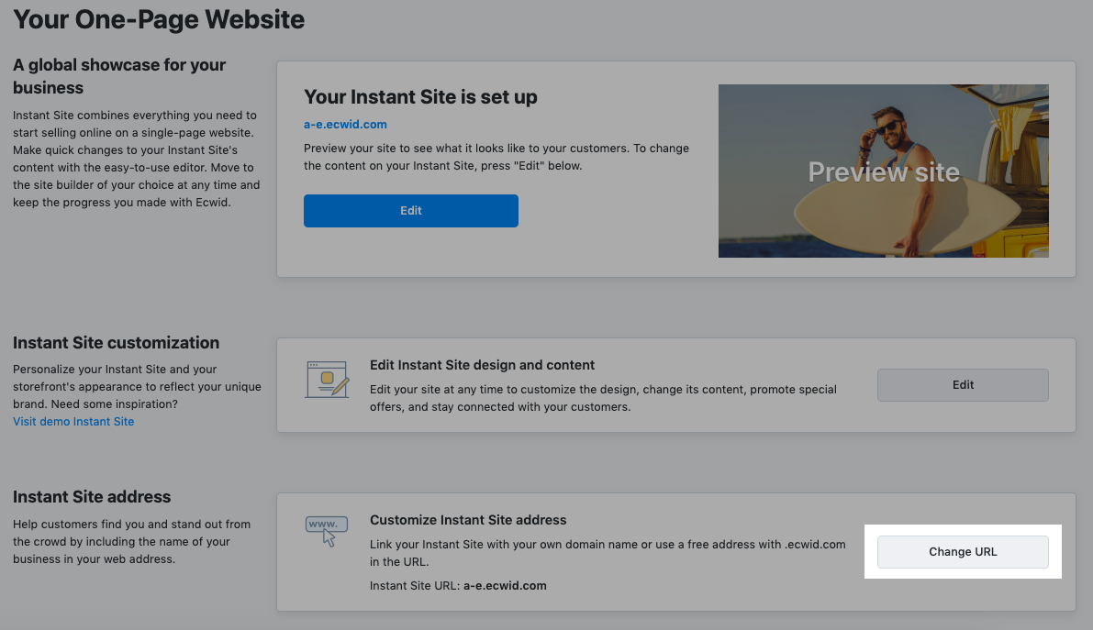Image resolution: width=1093 pixels, height=630 pixels.
Task: Click A global showcase for your business heading
Action: click(119, 76)
